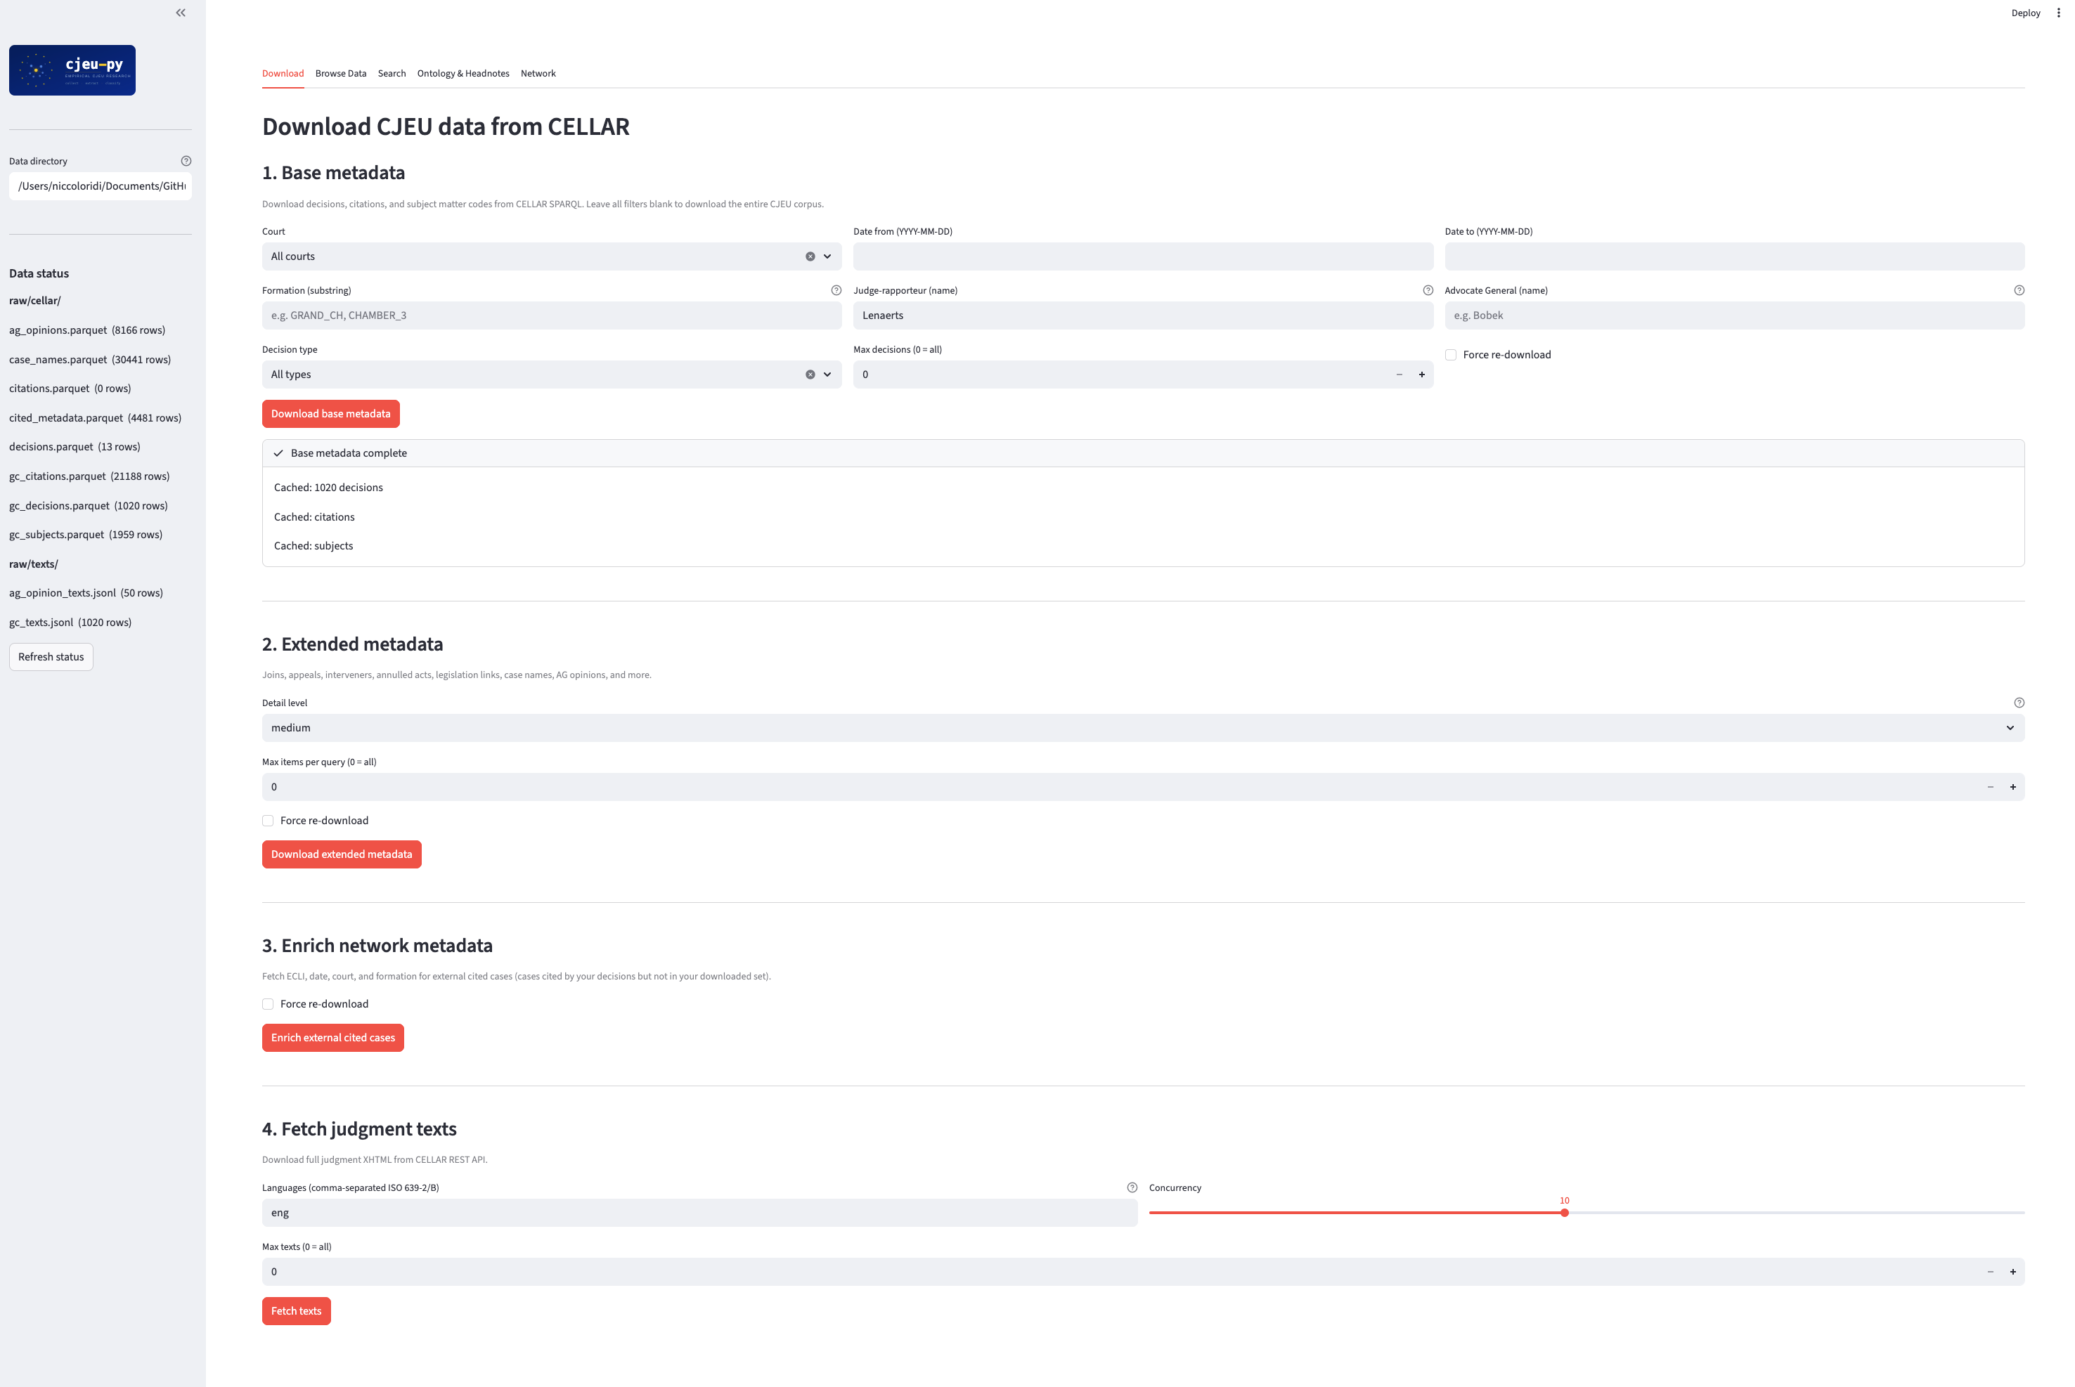
Task: Enable Force re-download in Base metadata
Action: click(1450, 355)
